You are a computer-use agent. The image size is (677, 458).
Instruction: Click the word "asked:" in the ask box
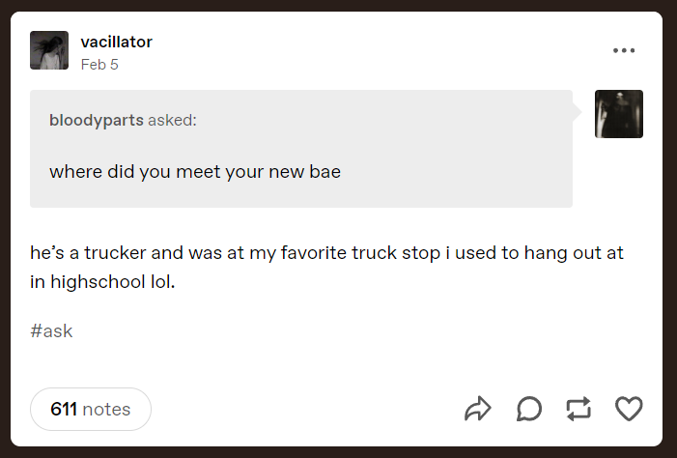point(172,121)
